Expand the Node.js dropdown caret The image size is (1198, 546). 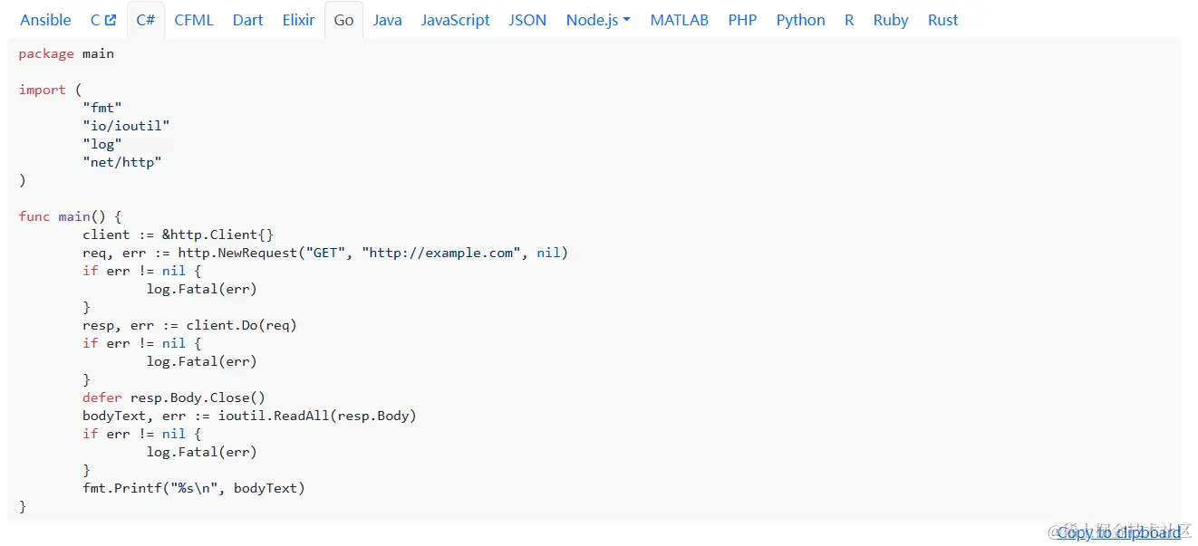point(626,20)
